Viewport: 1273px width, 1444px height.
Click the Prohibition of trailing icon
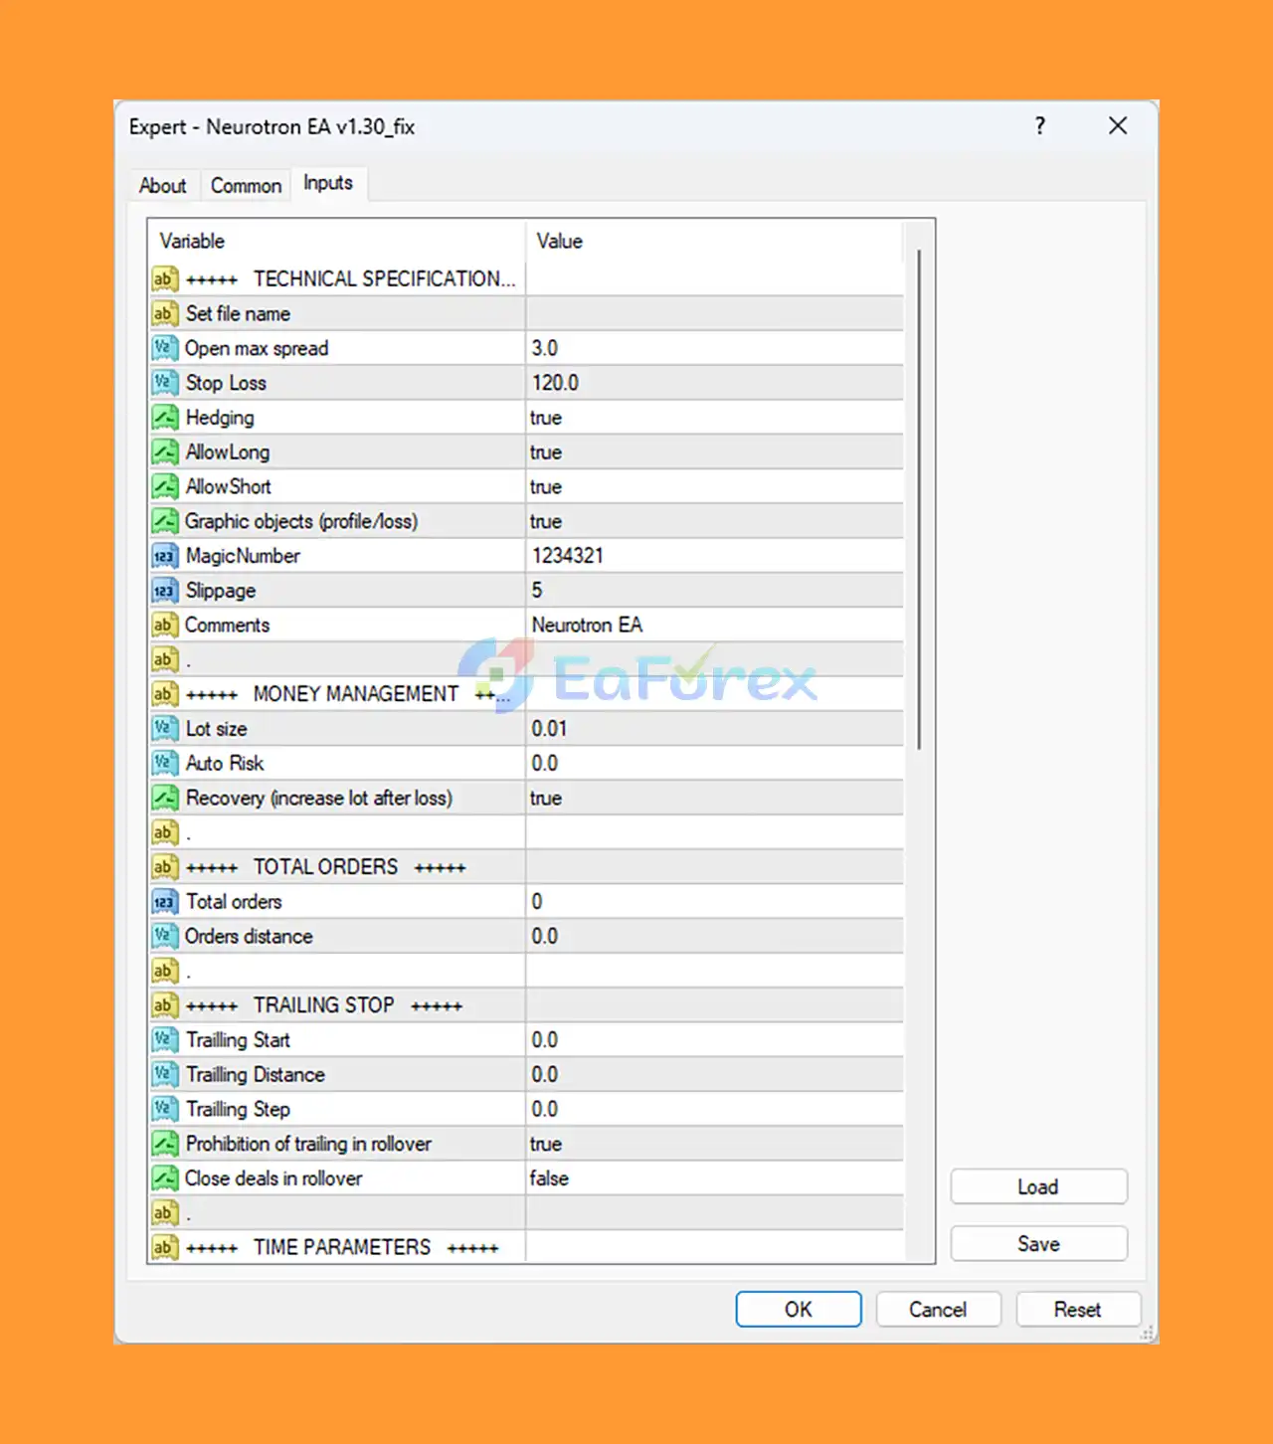coord(164,1144)
